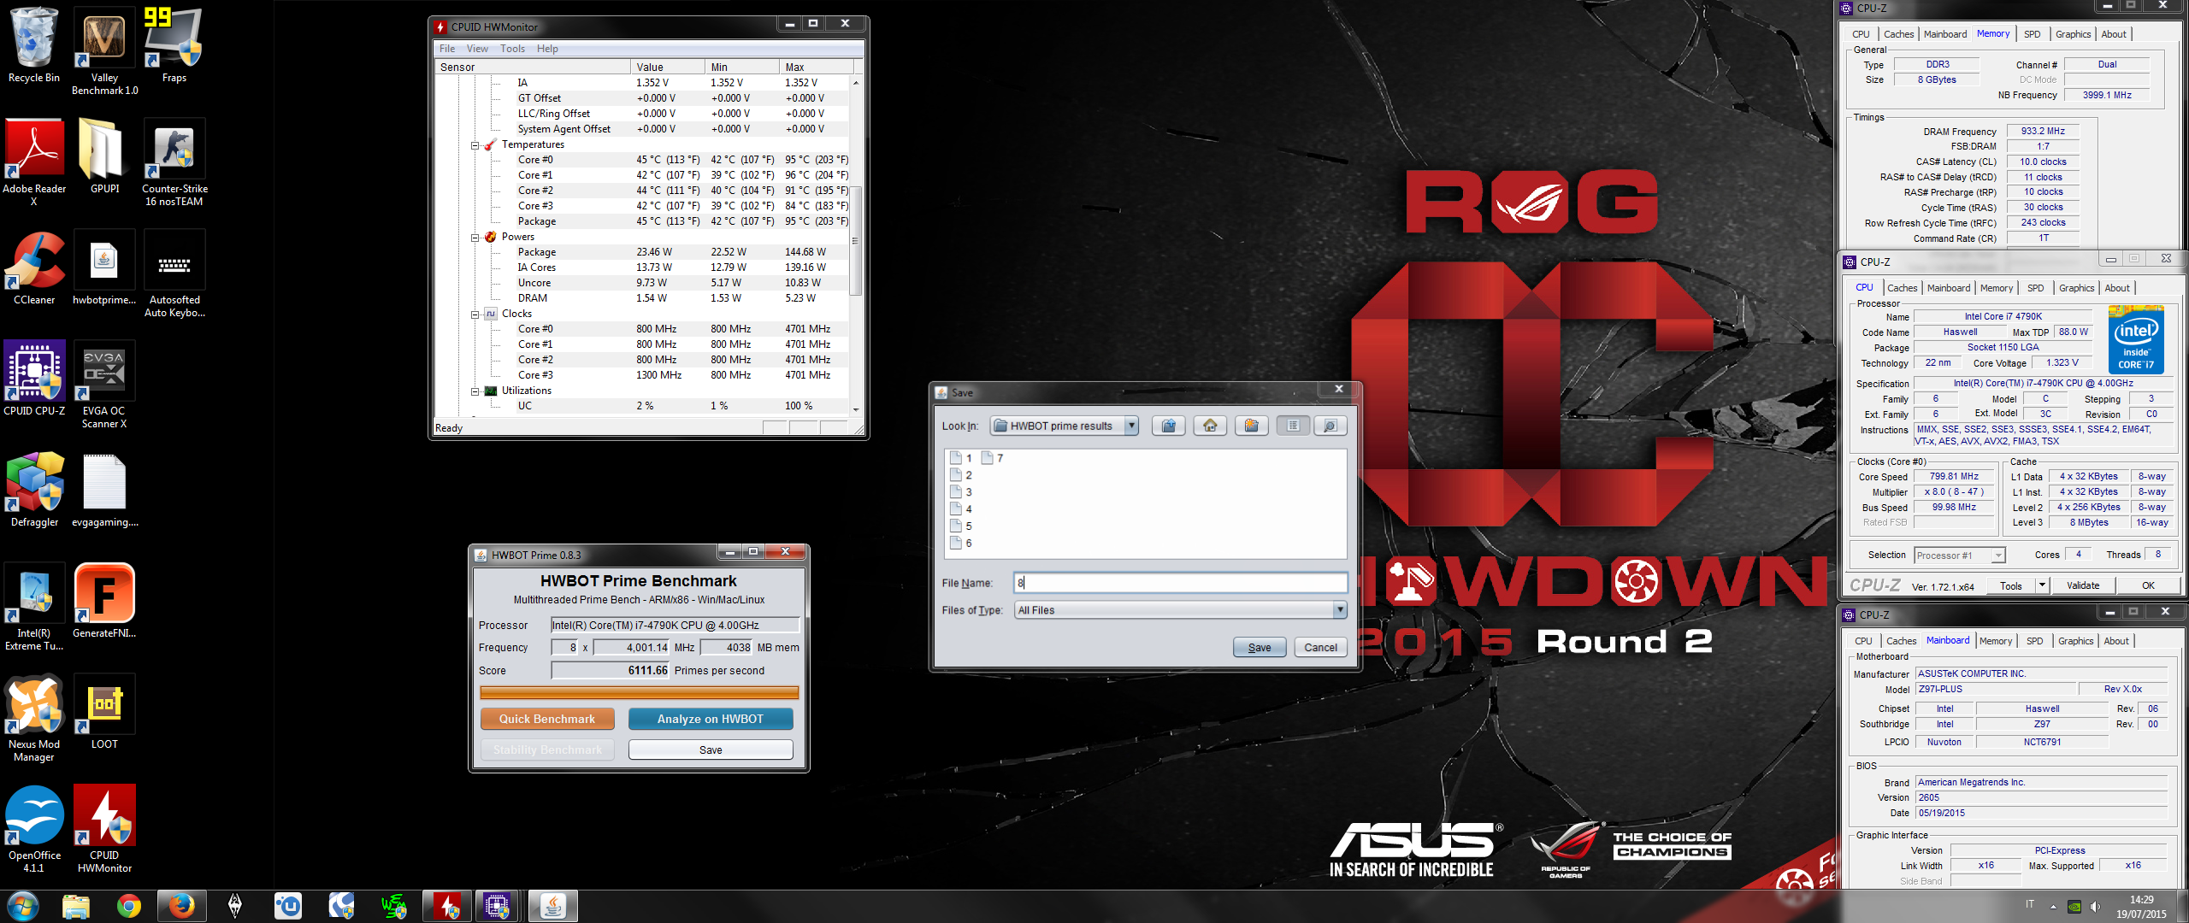Open GenerateFNIS desktop icon
Image resolution: width=2189 pixels, height=923 pixels.
[x=104, y=602]
